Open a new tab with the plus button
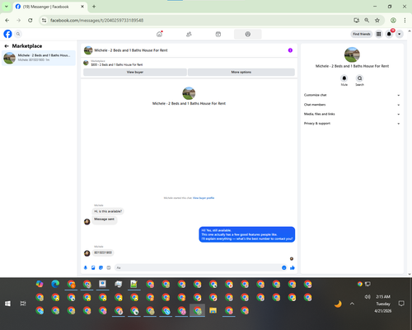The height and width of the screenshot is (330, 412). click(x=94, y=7)
